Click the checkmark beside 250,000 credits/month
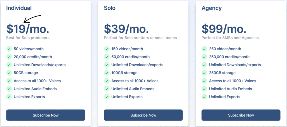Screen dimensions: 287x127 (x=204, y=57)
